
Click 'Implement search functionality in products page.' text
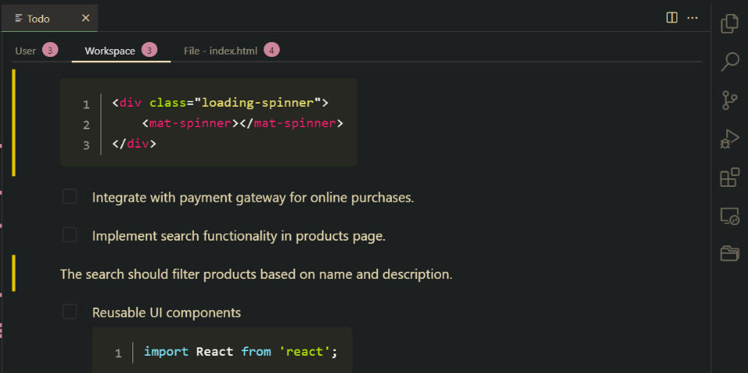click(238, 236)
